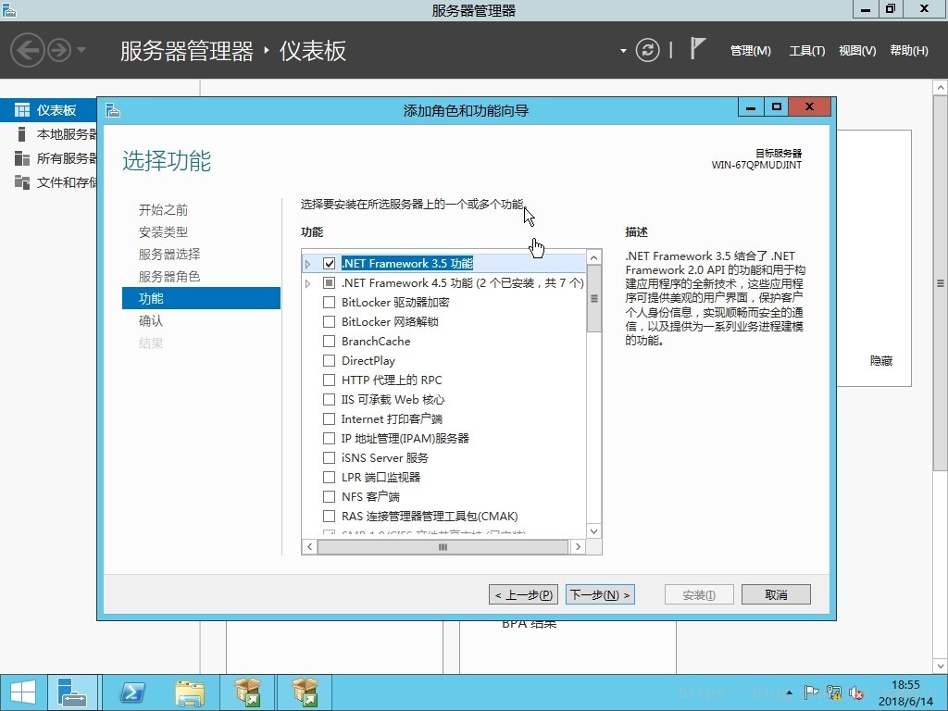Open second installer package taskbar icon
The width and height of the screenshot is (948, 711).
(x=305, y=692)
